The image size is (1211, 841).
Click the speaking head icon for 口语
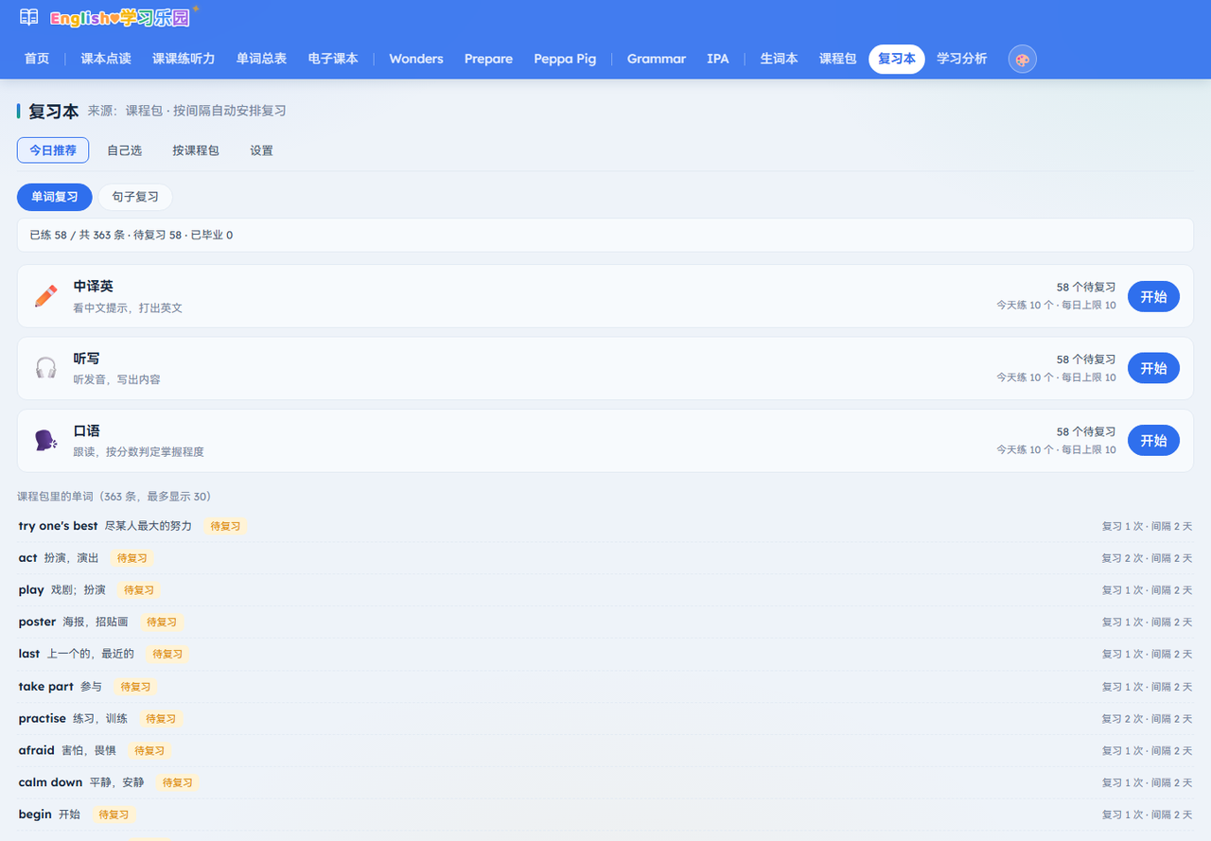tap(45, 441)
